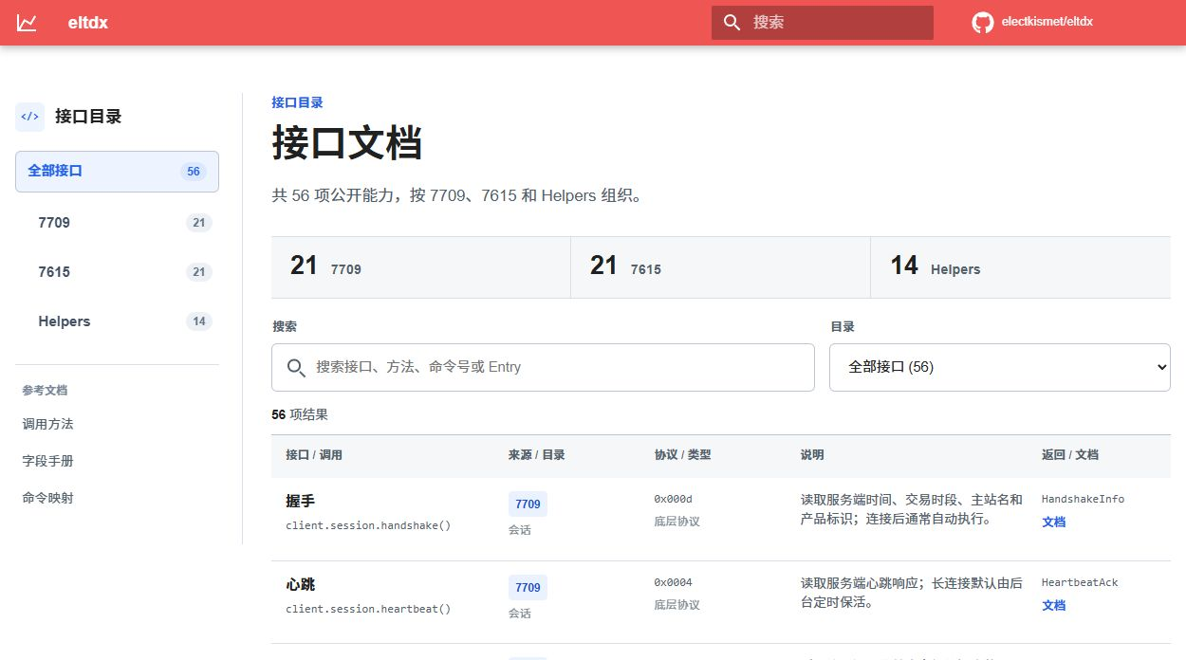Click the HeartbeatAck return type text
The image size is (1186, 660).
click(x=1080, y=582)
